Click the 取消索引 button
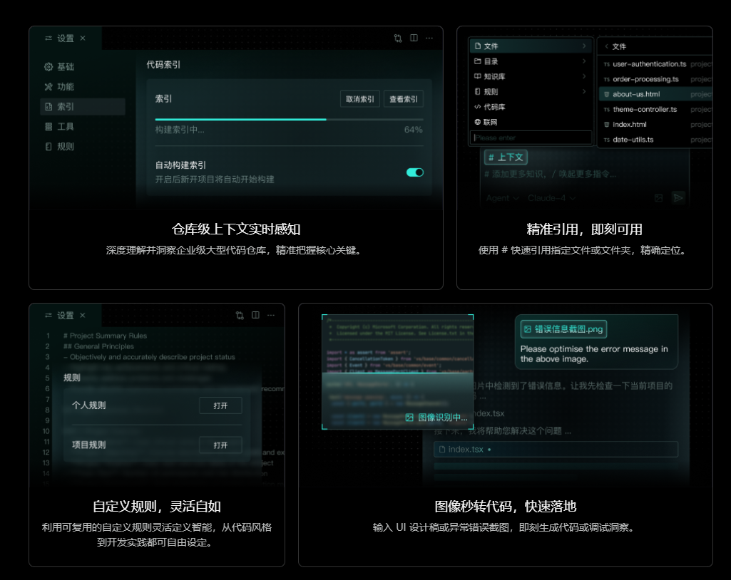731x580 pixels. click(x=360, y=100)
